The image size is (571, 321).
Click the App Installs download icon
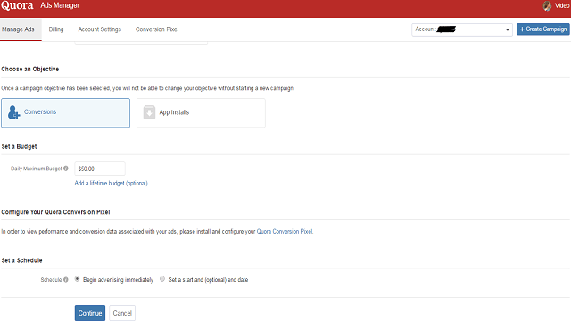[149, 112]
